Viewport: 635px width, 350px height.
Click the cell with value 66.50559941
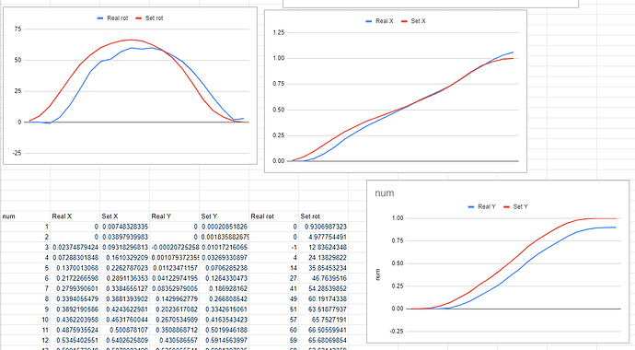pyautogui.click(x=324, y=330)
